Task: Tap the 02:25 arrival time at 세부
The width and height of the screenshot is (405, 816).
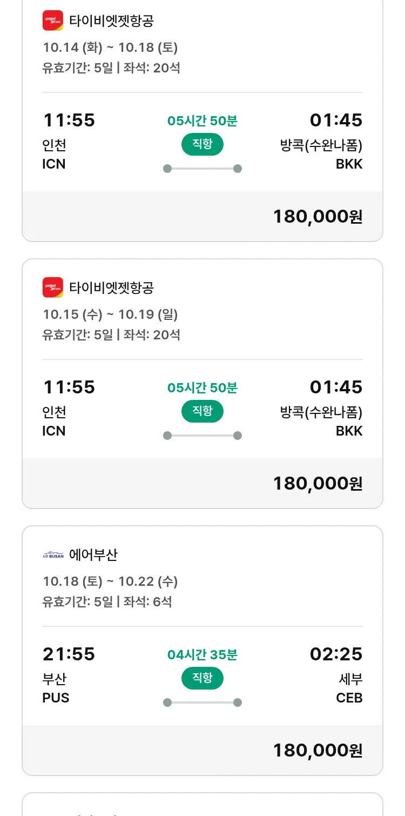Action: [336, 654]
